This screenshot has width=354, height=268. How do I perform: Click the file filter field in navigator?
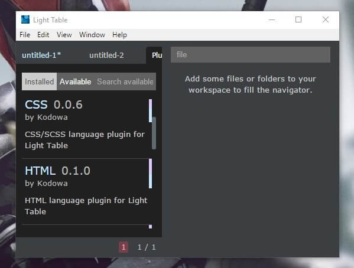[x=251, y=54]
